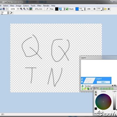117x117 pixels.
Task: Click the save-as disk icon in toolbar
Action: coord(4,9)
